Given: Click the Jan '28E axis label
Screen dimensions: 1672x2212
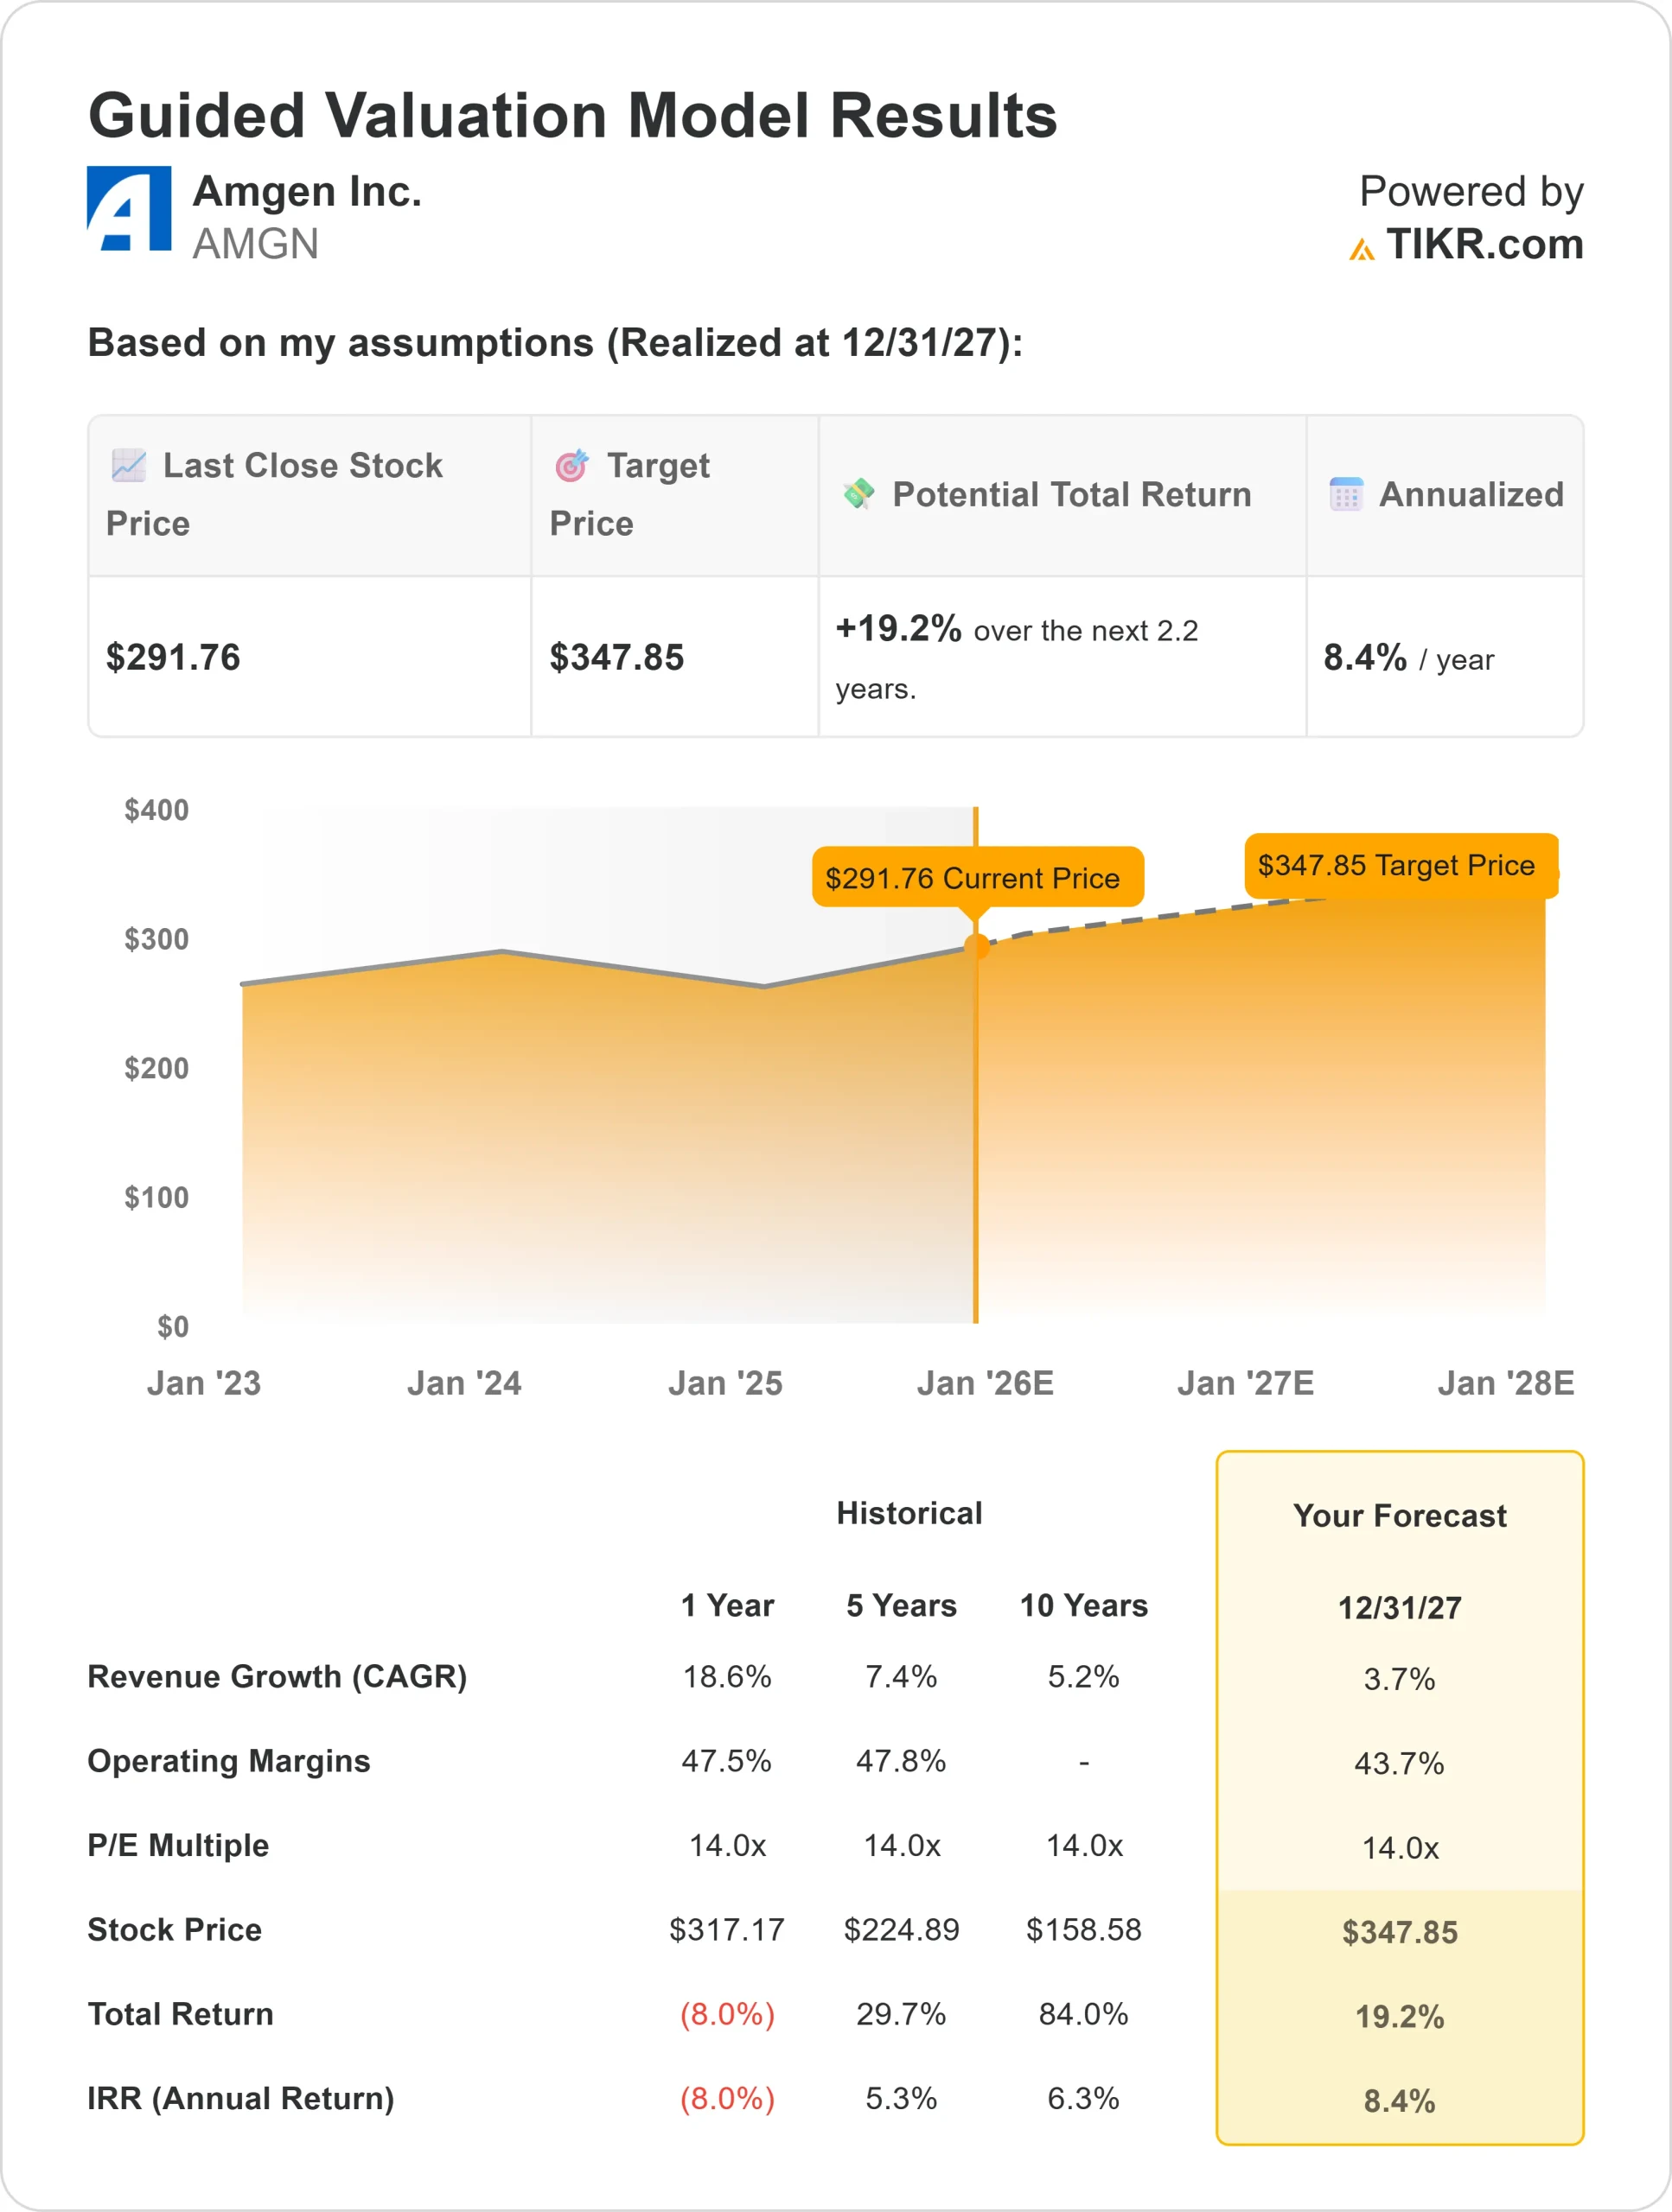Looking at the screenshot, I should click(x=1506, y=1383).
